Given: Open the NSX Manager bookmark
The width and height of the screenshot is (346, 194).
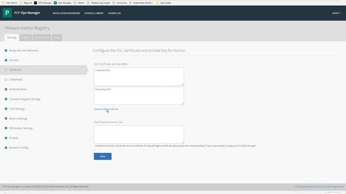Looking at the screenshot, I should [x=43, y=3].
